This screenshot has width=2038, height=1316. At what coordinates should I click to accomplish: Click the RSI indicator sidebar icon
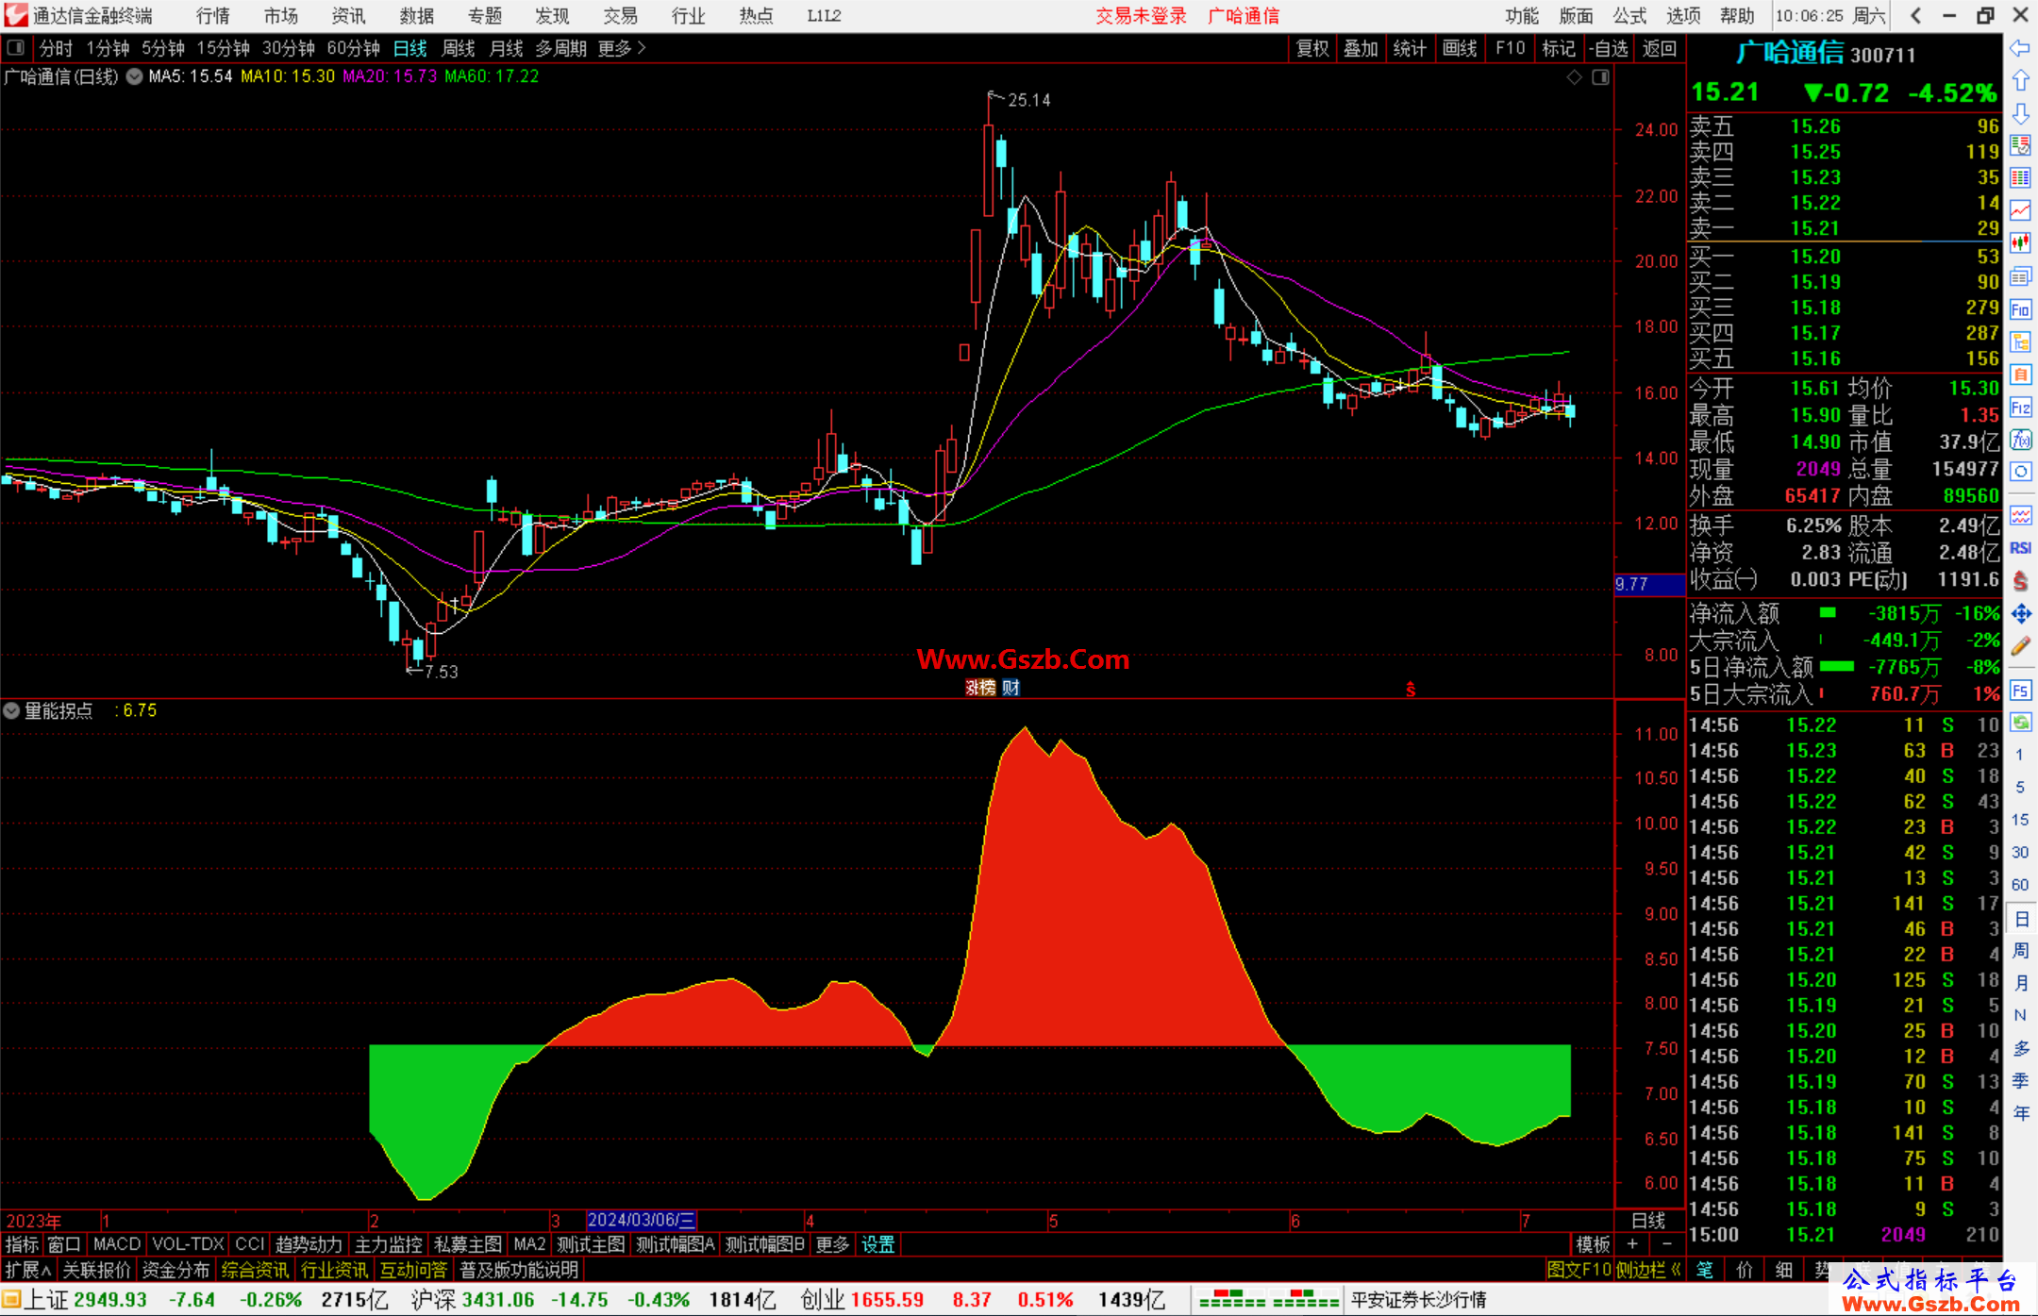pos(2020,548)
